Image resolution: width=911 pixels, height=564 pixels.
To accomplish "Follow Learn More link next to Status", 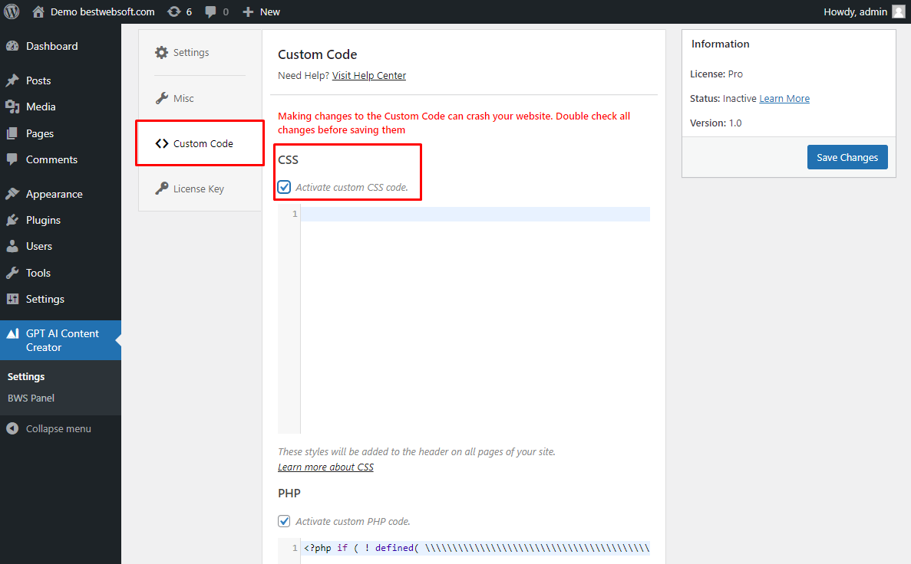I will point(784,99).
